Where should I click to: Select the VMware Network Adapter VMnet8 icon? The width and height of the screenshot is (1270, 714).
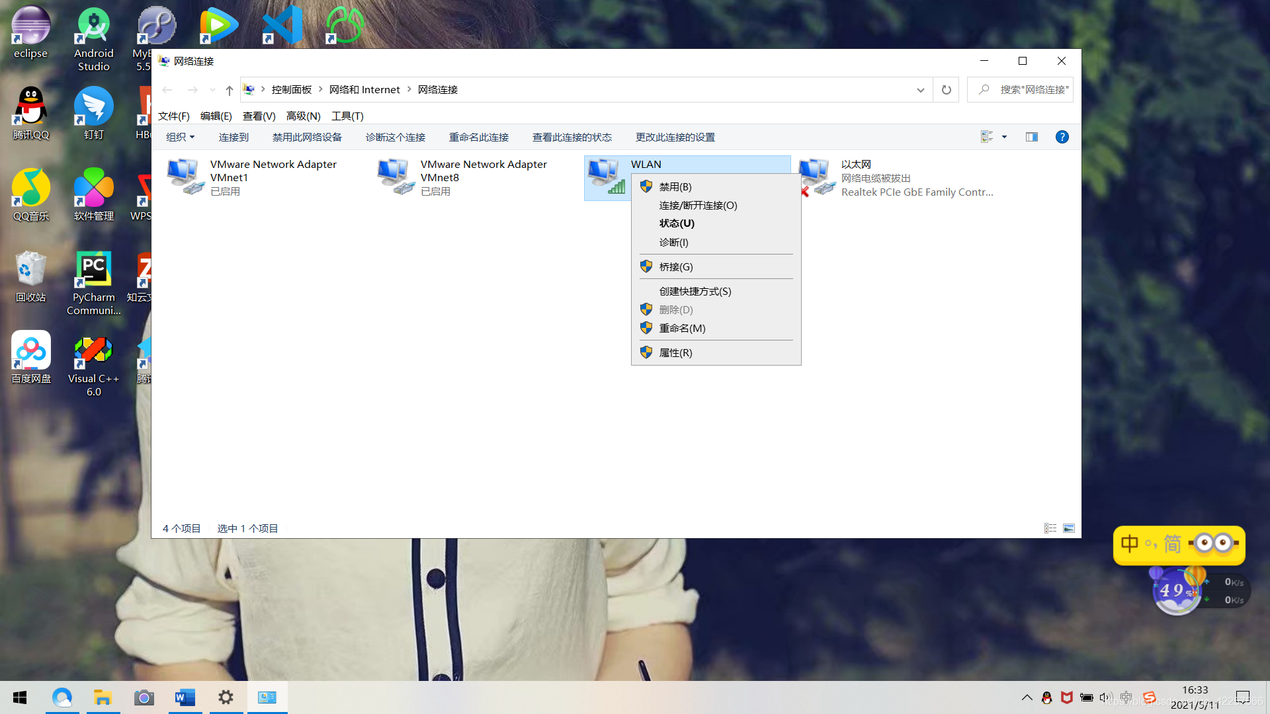pos(396,177)
